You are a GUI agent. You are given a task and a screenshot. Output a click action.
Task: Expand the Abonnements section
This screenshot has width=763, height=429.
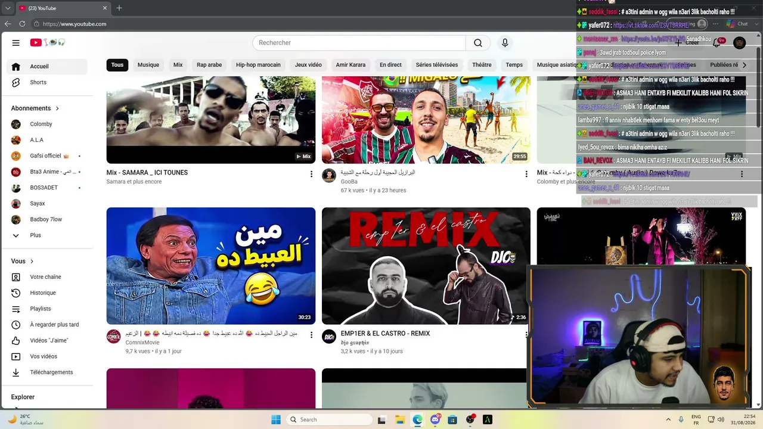[35, 108]
